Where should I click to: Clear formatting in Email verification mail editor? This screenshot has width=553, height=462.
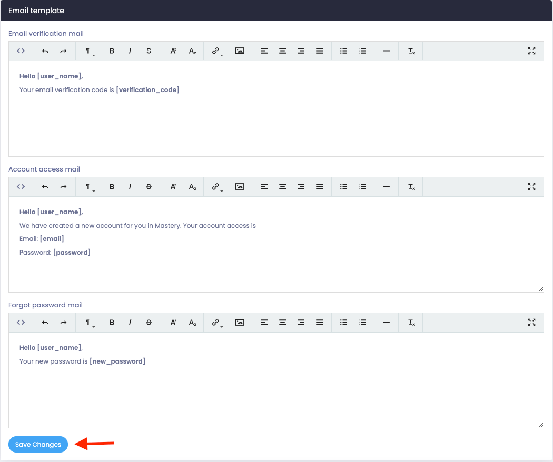click(x=411, y=51)
